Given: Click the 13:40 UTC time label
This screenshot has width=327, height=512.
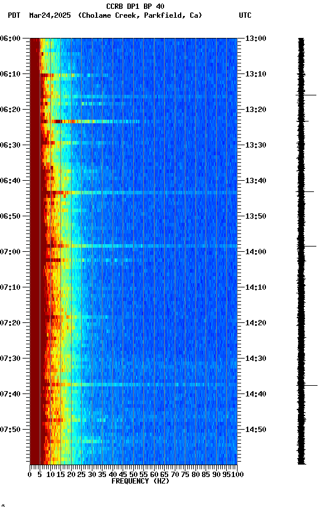Looking at the screenshot, I should click(256, 181).
